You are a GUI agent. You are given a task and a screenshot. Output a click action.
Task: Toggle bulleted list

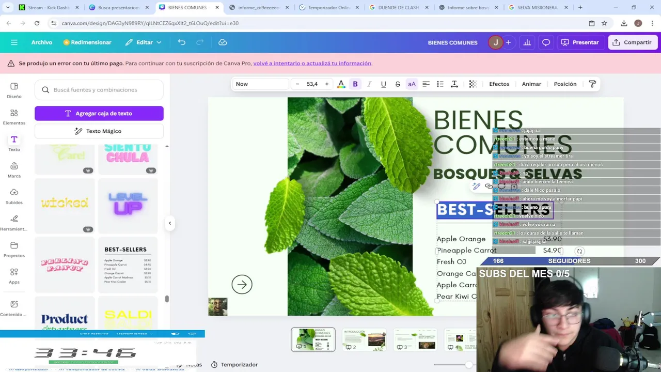coord(440,84)
